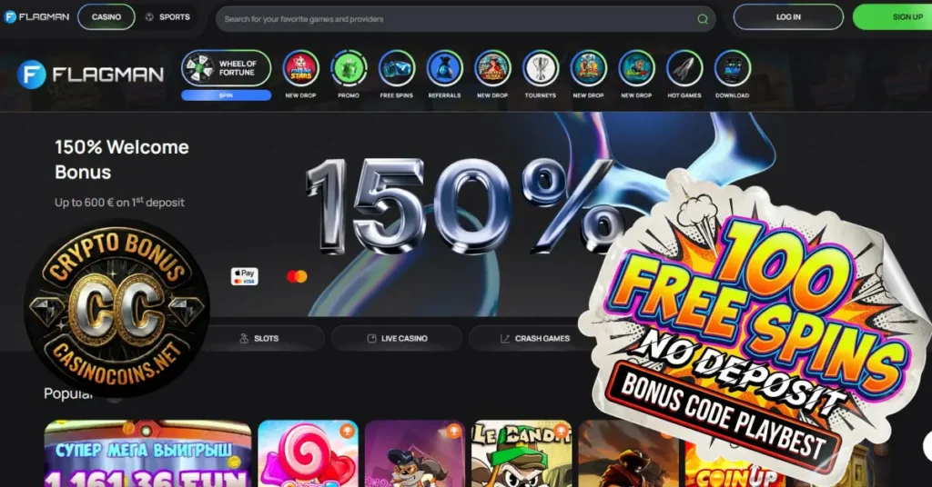932x487 pixels.
Task: Click the Log In button
Action: 788,17
